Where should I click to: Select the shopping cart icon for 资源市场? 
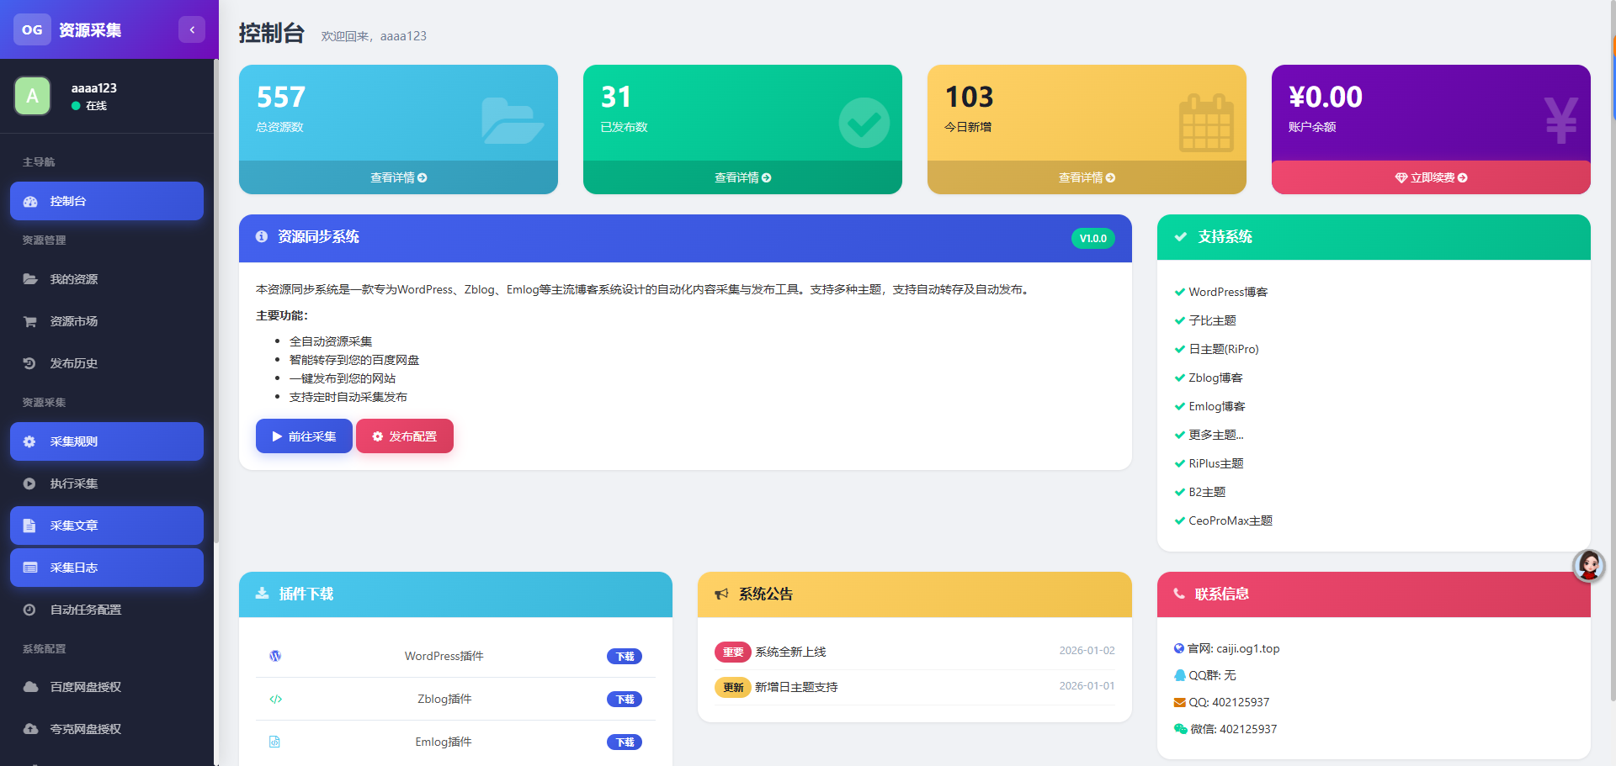tap(30, 321)
